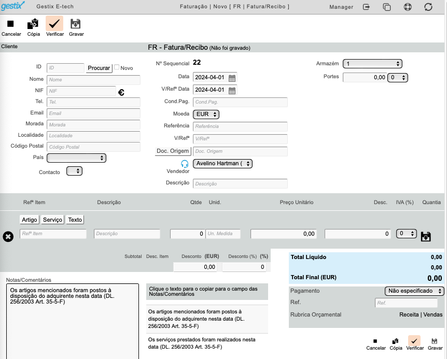
Task: Click the refresh icon in header
Action: 428,7
